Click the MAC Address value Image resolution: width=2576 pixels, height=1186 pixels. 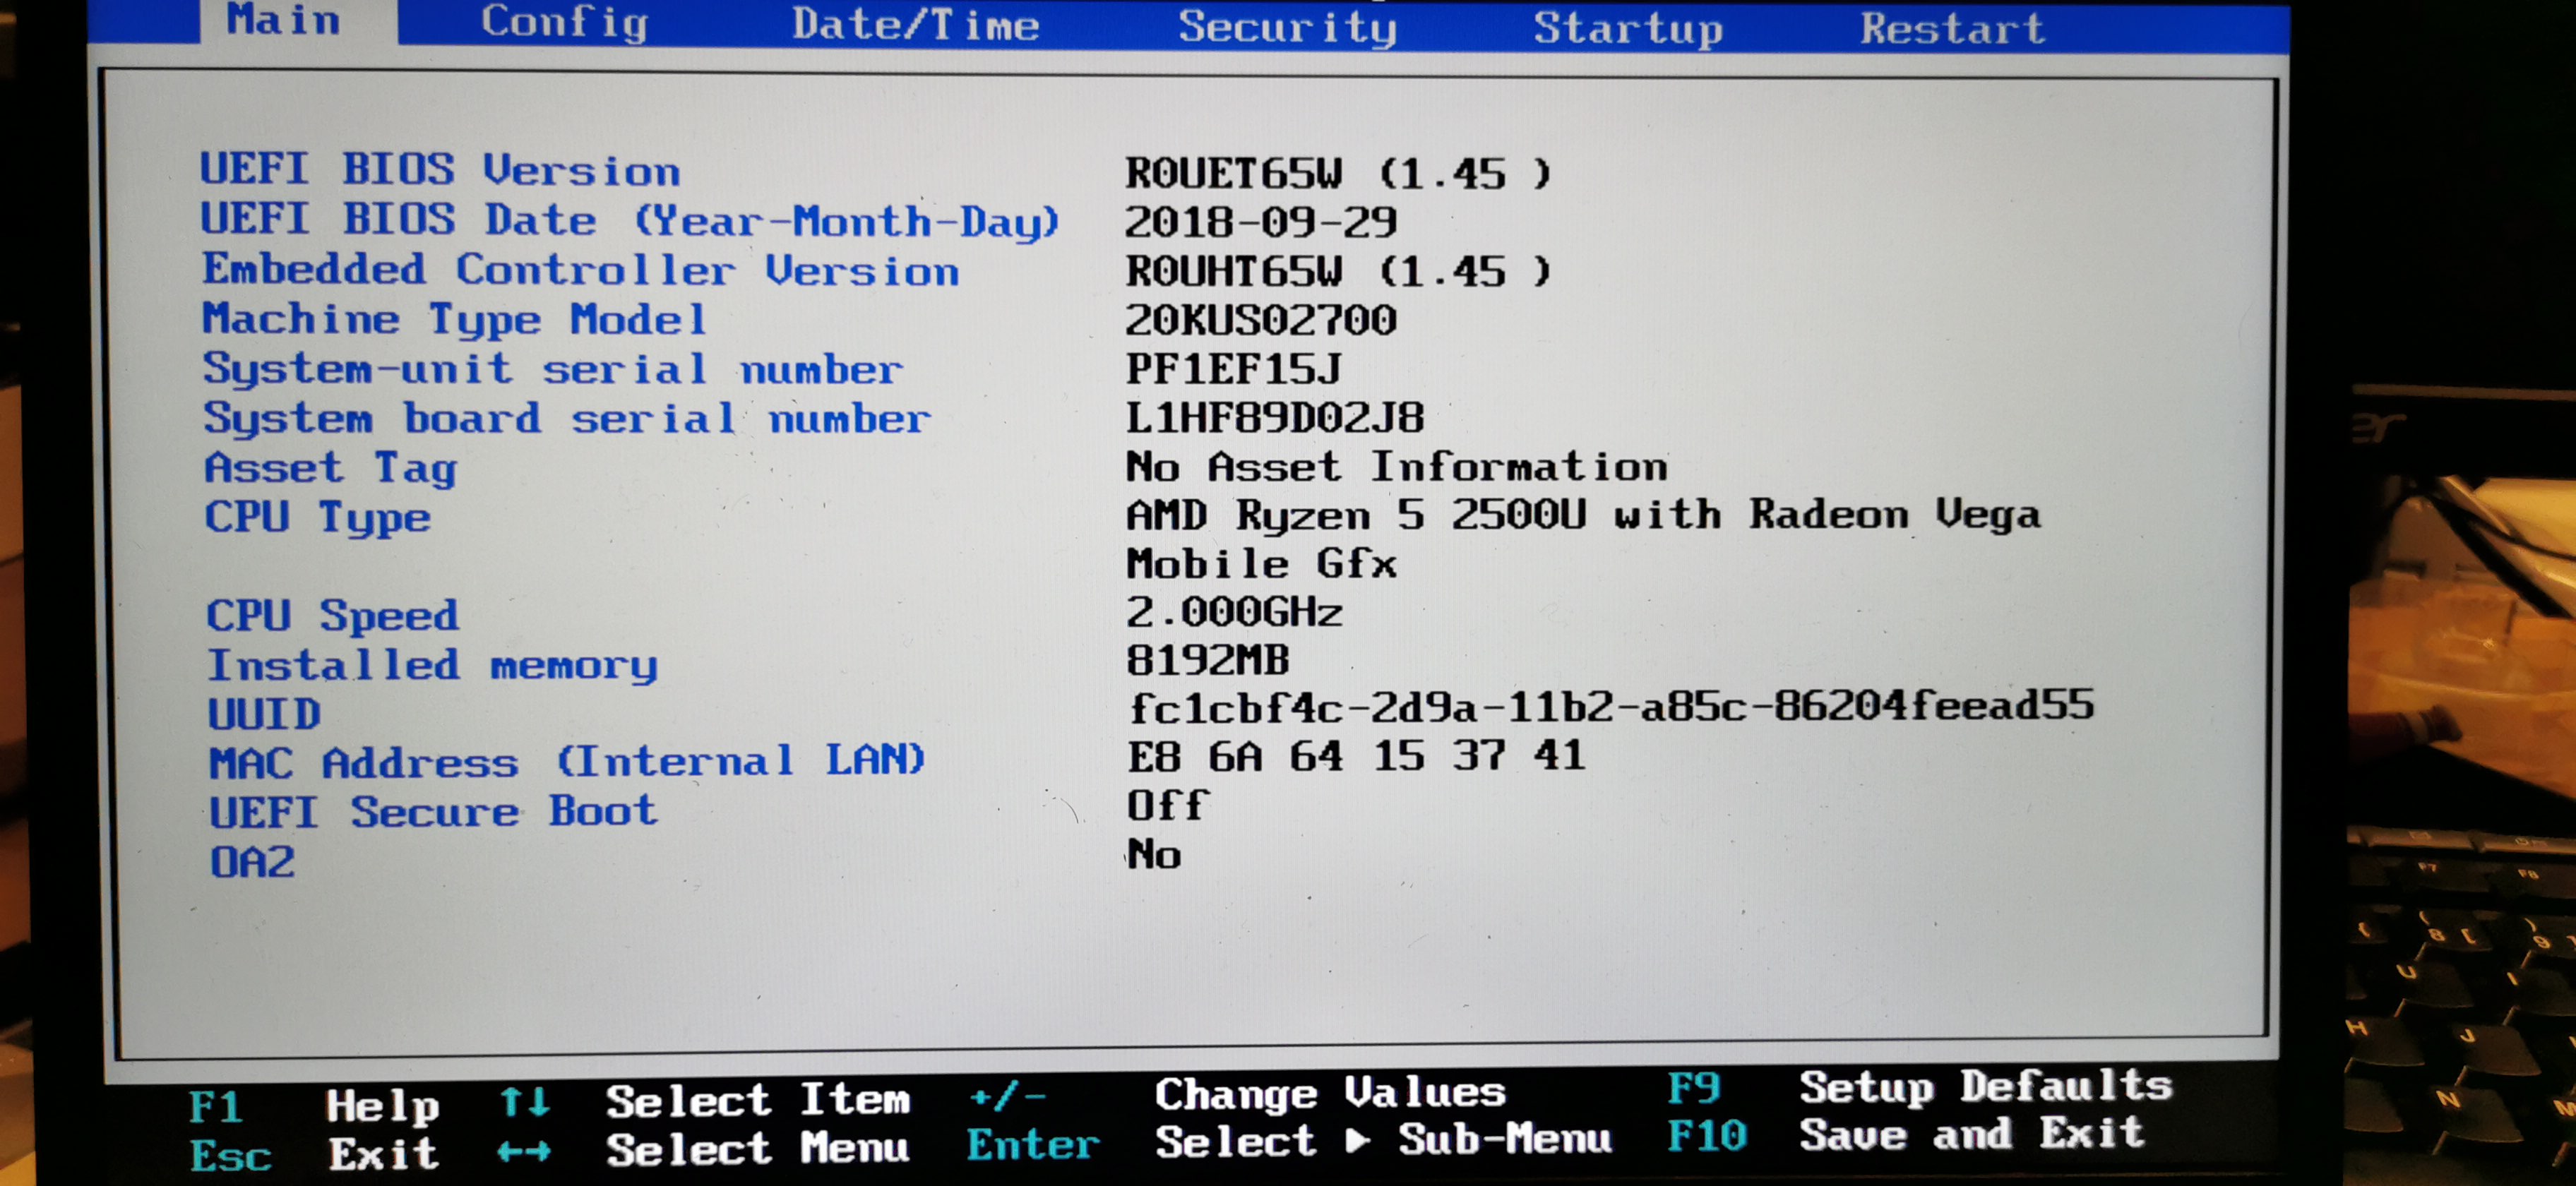coord(1356,756)
